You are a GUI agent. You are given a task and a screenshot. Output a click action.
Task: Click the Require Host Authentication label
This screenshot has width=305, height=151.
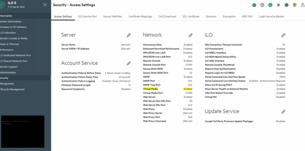click(x=220, y=69)
